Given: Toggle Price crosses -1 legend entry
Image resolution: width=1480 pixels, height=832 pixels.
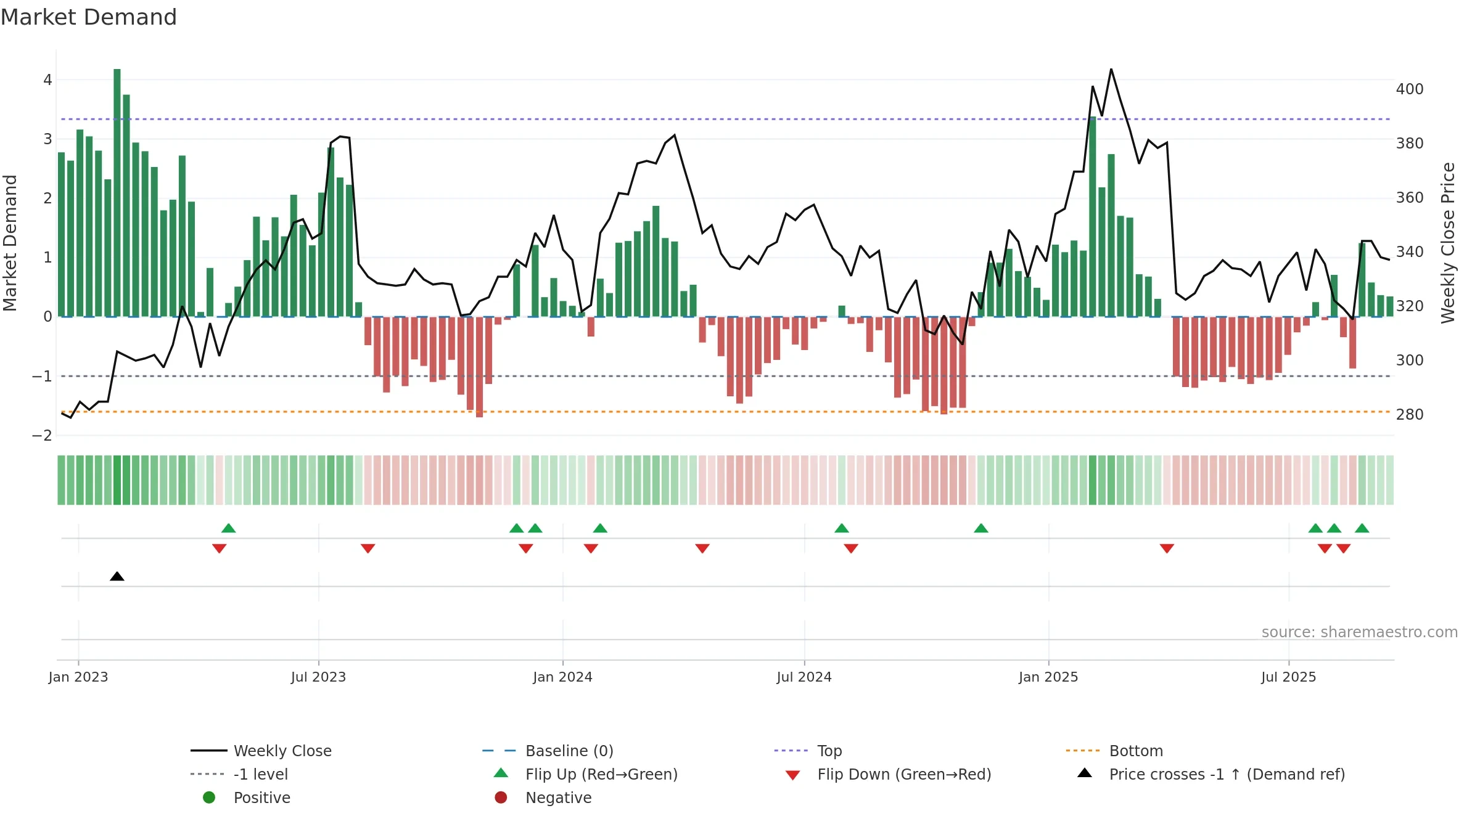Looking at the screenshot, I should pyautogui.click(x=1211, y=774).
